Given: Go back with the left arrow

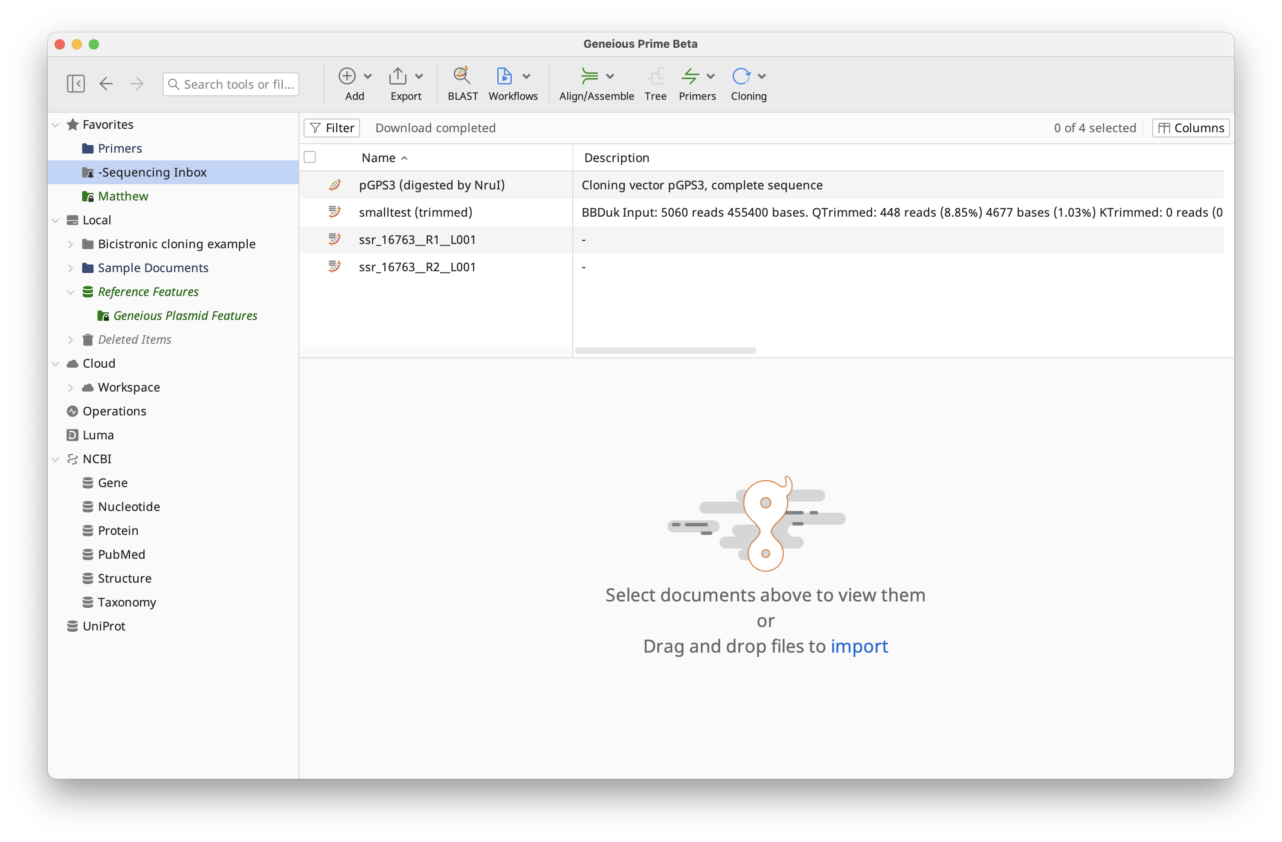Looking at the screenshot, I should [106, 84].
